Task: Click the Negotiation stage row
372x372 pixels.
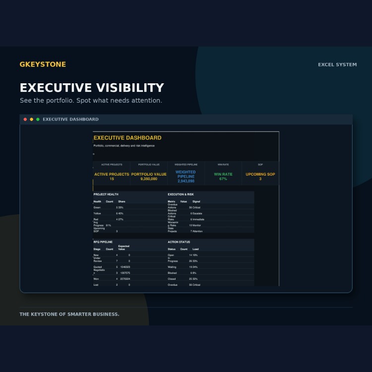Action: click(x=130, y=271)
